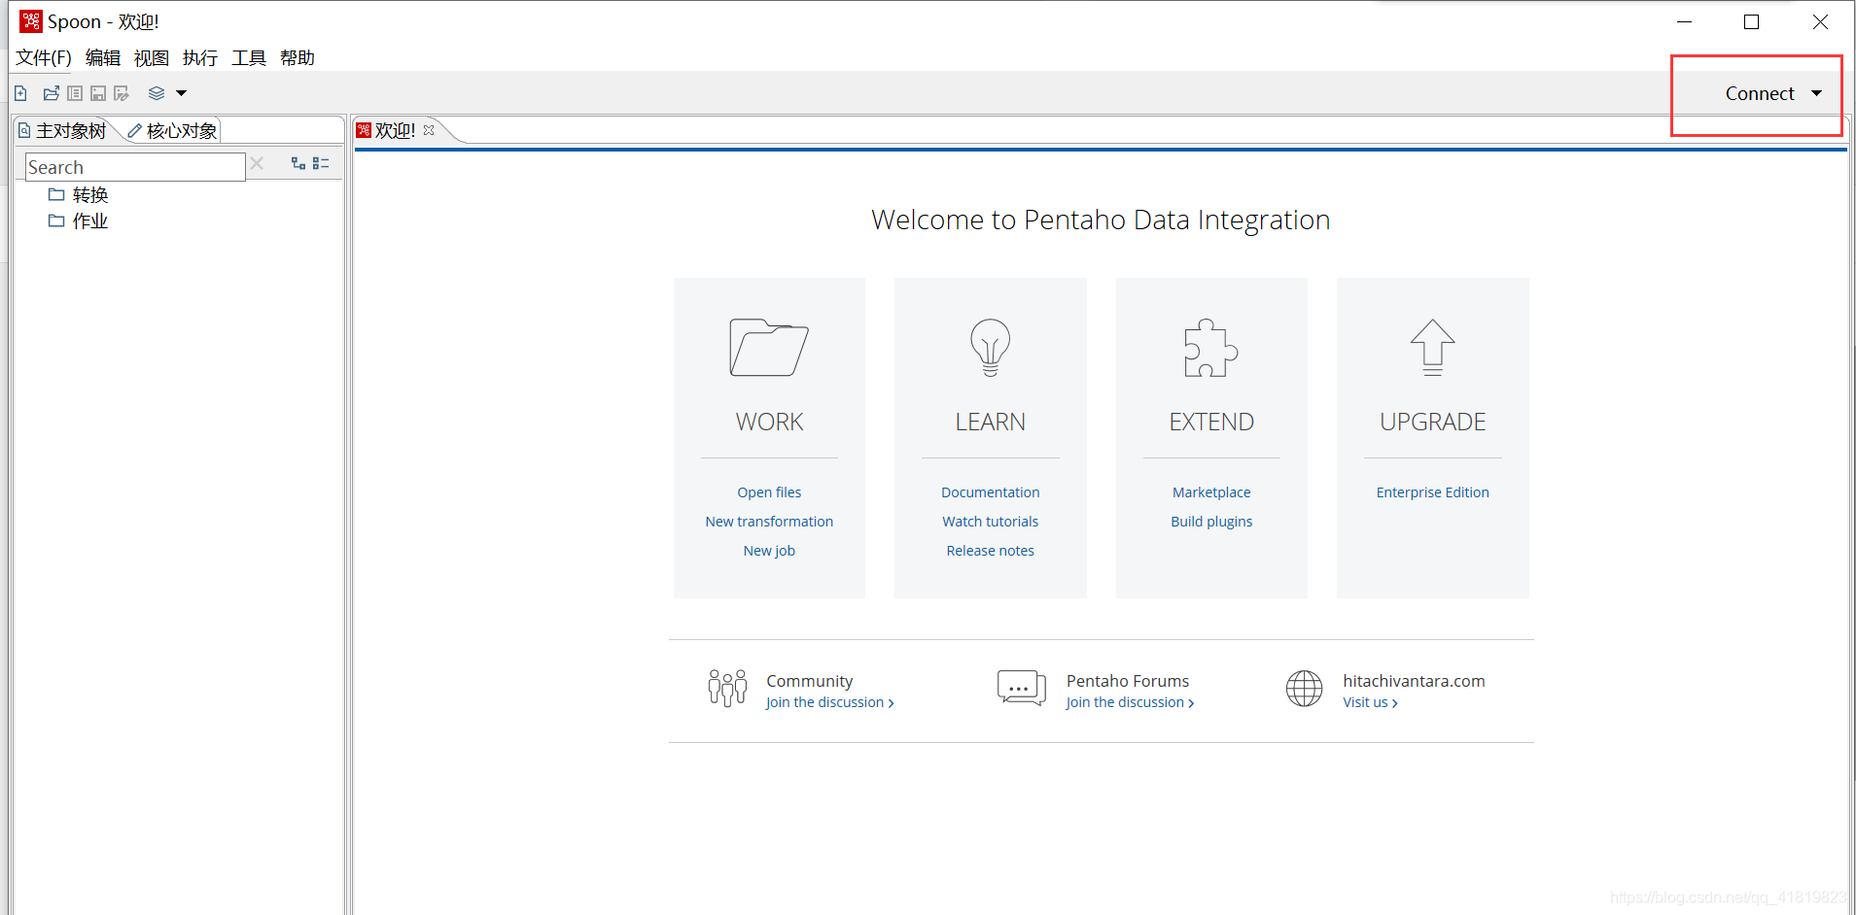Open the Release notes link
Viewport: 1856px width, 915px height.
tap(990, 551)
